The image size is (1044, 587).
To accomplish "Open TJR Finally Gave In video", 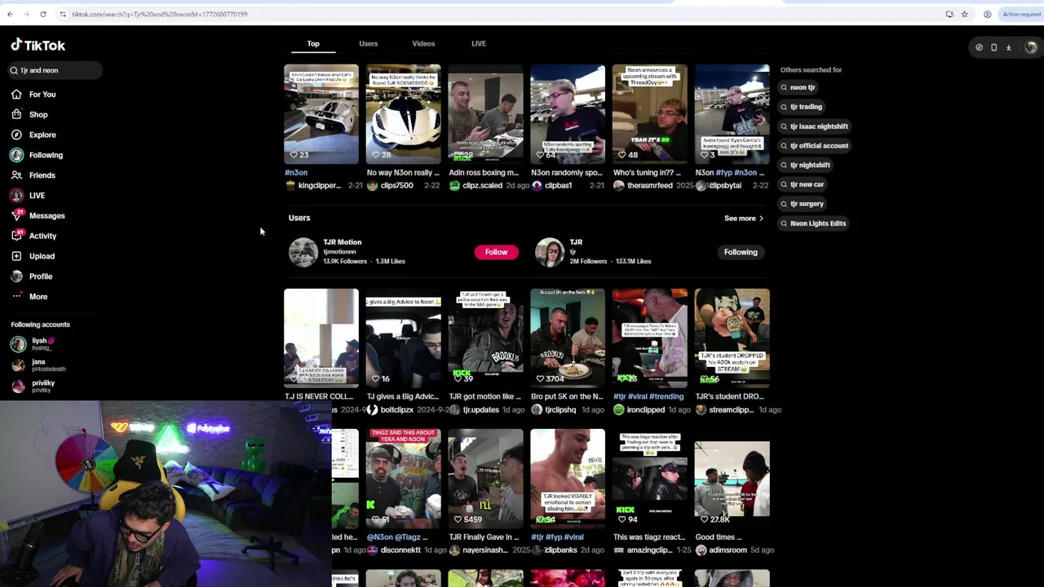I will pyautogui.click(x=485, y=478).
